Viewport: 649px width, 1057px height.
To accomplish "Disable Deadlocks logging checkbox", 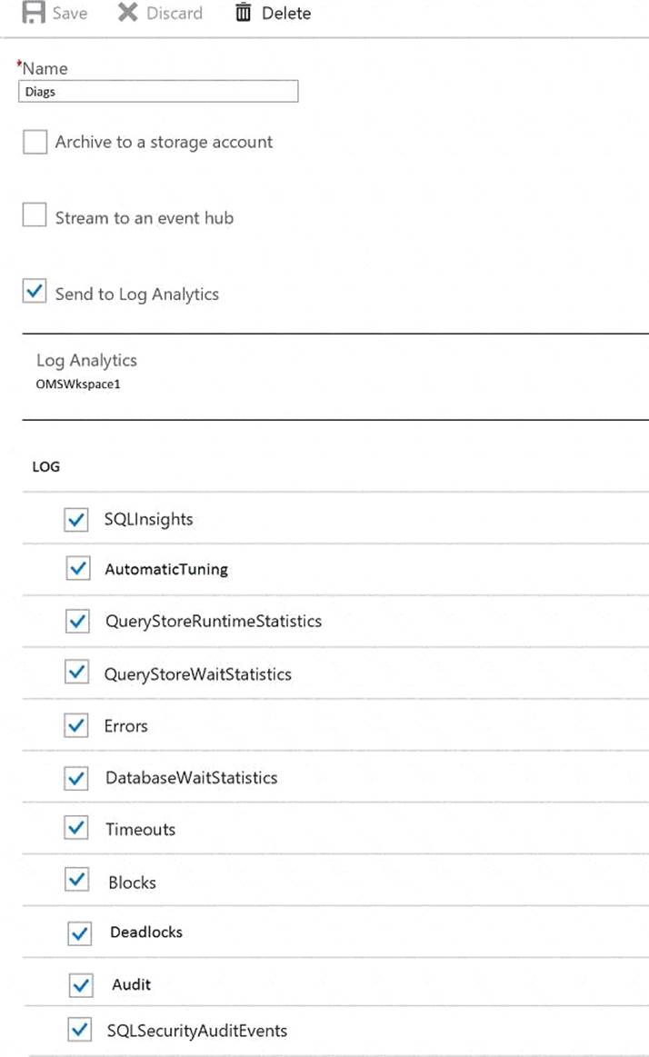I will 80,932.
